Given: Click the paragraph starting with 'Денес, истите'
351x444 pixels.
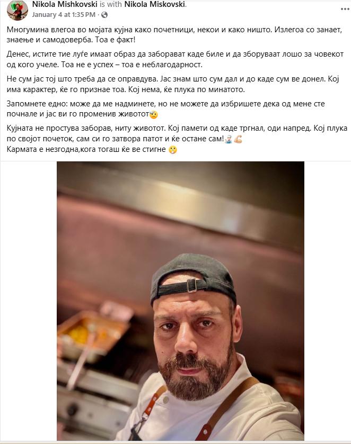Looking at the screenshot, I should tap(175, 59).
